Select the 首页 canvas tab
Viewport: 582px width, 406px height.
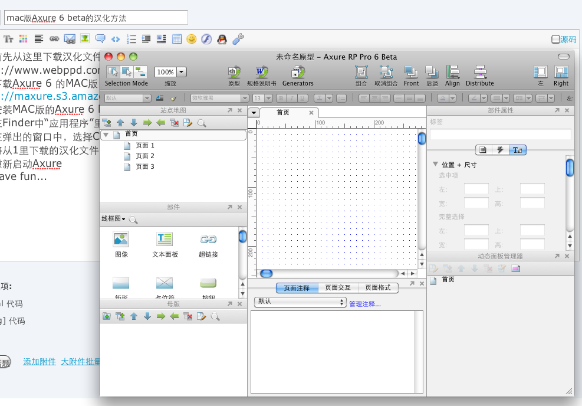283,112
